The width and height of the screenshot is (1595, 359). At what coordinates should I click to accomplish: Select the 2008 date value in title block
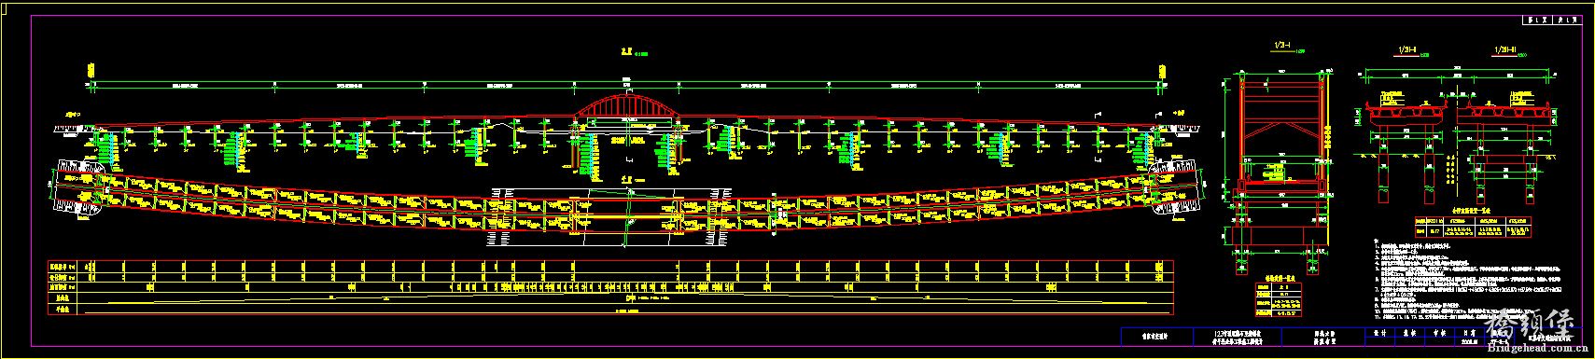(1470, 341)
